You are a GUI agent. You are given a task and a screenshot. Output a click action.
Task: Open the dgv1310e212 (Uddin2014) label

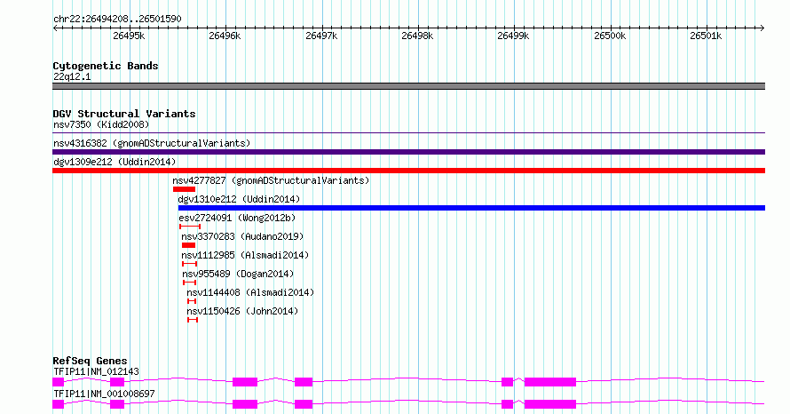click(x=239, y=199)
